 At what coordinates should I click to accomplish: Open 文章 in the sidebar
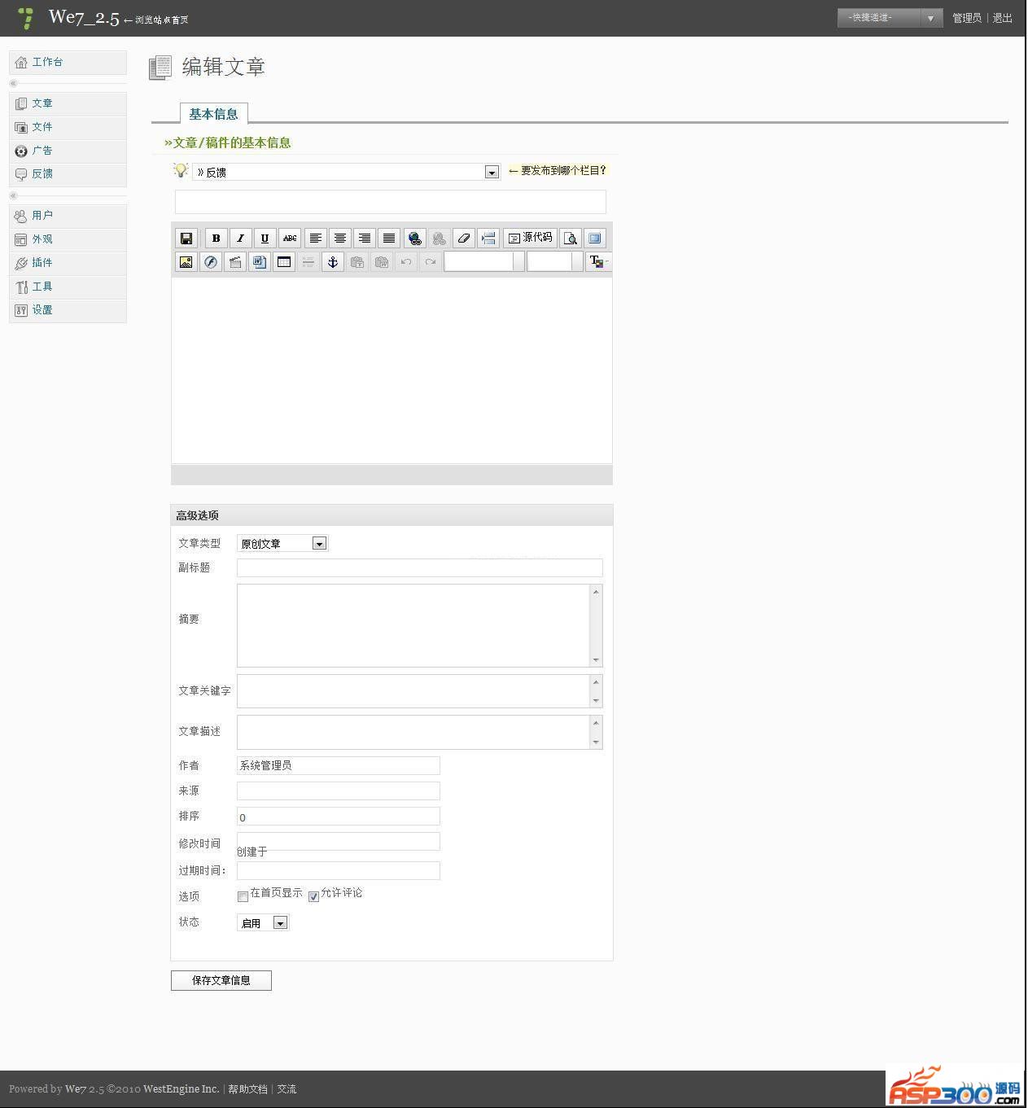pos(68,103)
